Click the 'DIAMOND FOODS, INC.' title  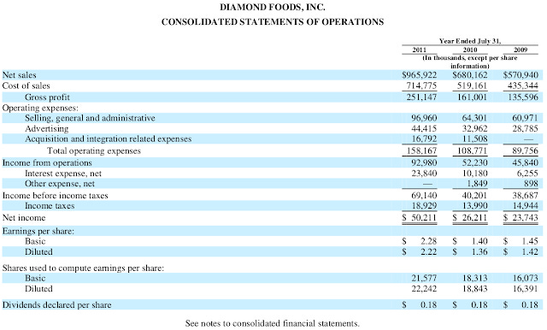tap(273, 8)
